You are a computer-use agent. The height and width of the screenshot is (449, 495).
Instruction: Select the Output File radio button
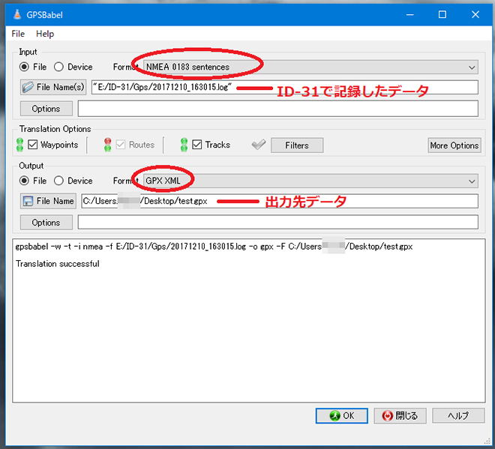tap(24, 181)
